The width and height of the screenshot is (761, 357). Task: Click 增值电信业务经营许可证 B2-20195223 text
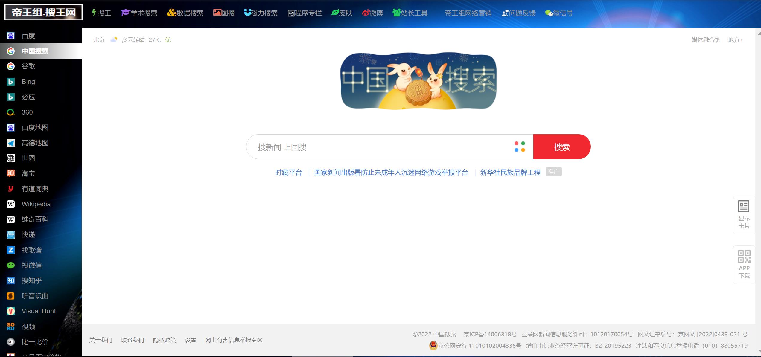579,346
